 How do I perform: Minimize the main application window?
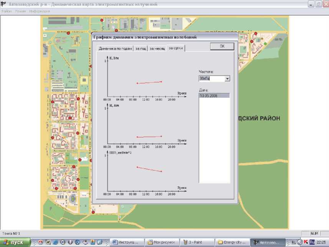click(x=311, y=4)
